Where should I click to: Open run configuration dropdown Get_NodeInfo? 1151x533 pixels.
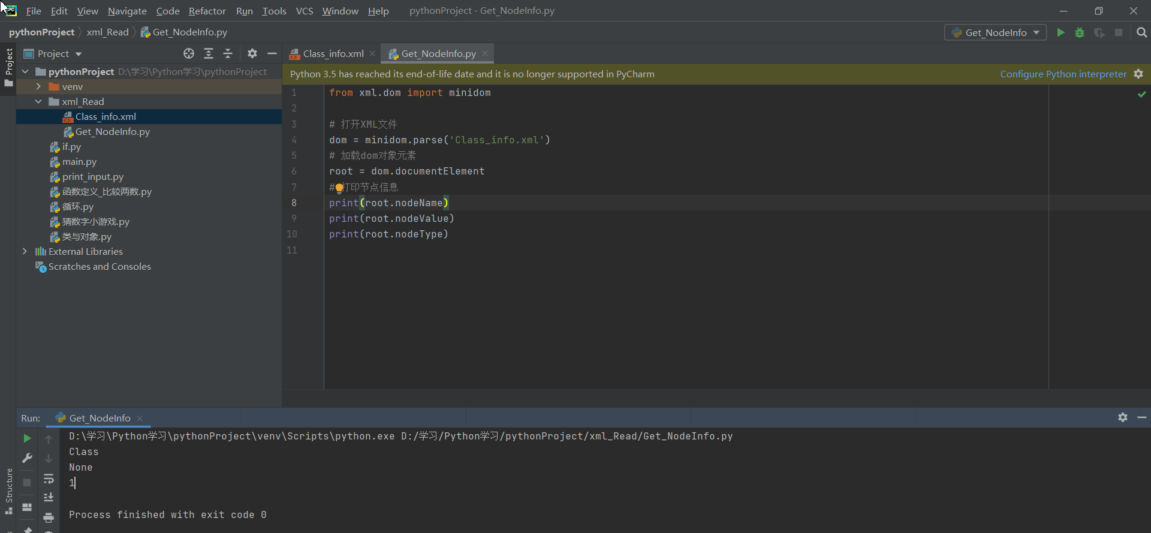pyautogui.click(x=995, y=32)
